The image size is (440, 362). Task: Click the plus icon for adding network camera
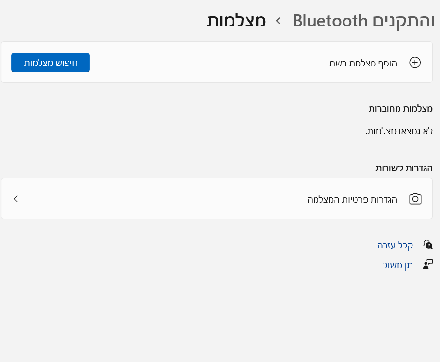[x=415, y=63]
